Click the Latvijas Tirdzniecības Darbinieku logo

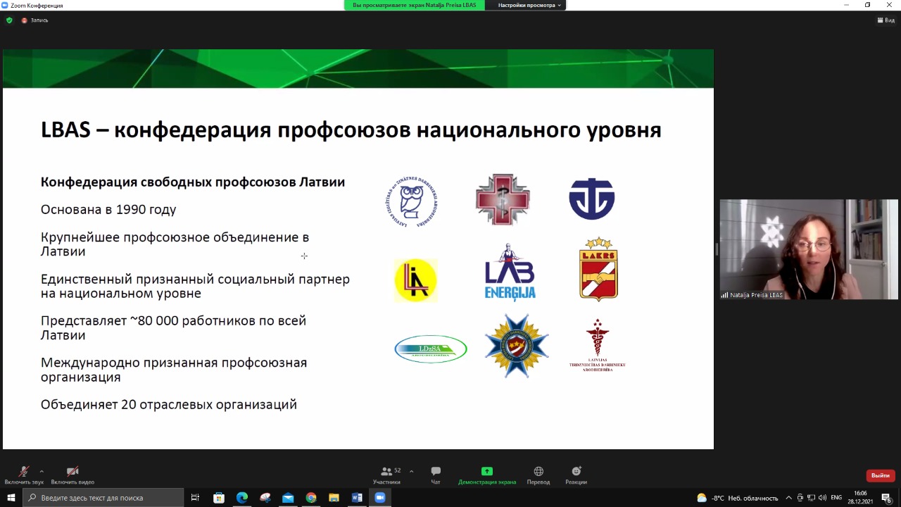tap(597, 345)
